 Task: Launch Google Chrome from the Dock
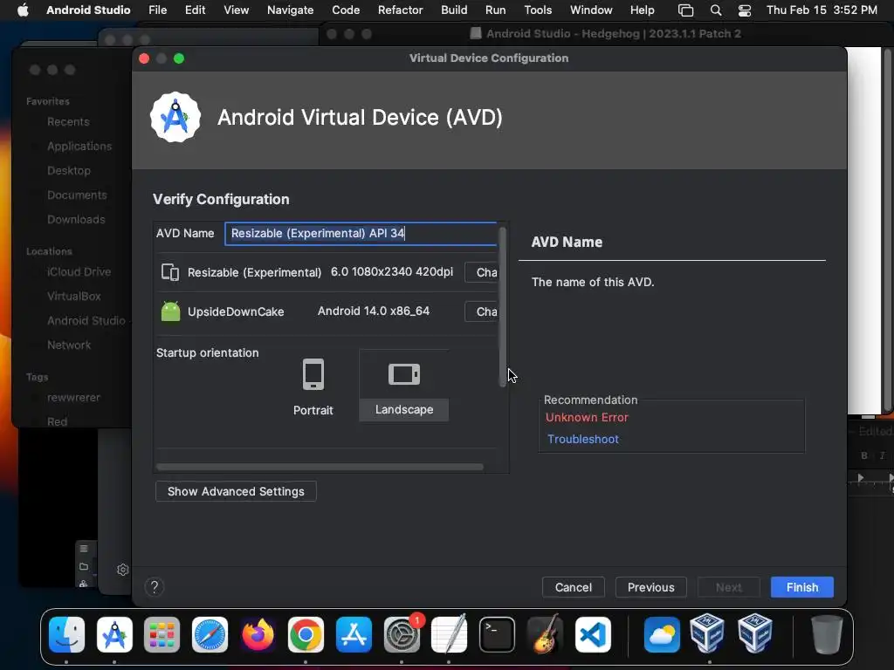click(306, 635)
